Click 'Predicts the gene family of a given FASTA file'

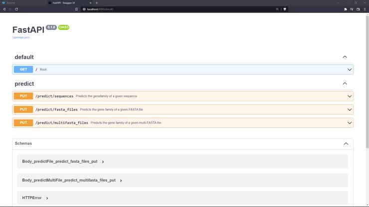[111, 109]
